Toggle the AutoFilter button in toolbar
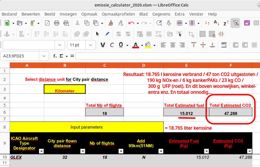 pyautogui.click(x=235, y=23)
